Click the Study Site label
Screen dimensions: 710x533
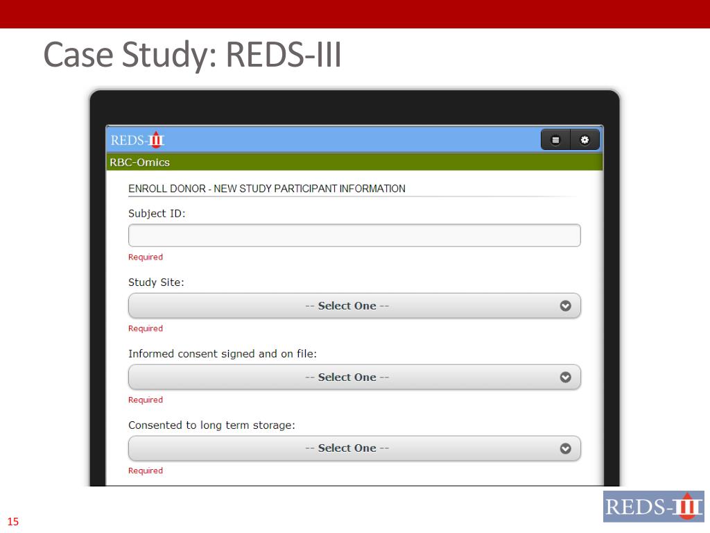pos(156,282)
